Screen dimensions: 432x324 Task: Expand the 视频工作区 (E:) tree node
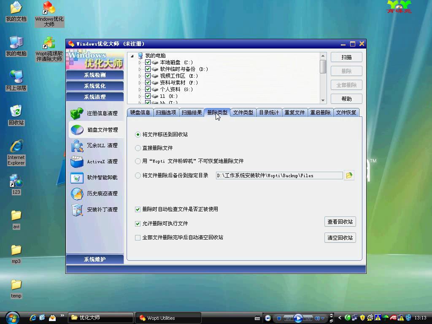click(140, 76)
